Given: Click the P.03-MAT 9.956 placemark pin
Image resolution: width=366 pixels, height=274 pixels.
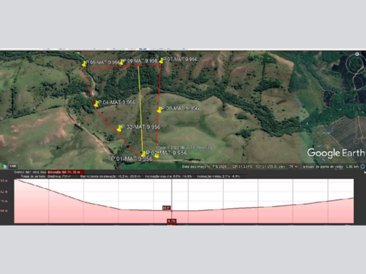Looking at the screenshot, I should pos(119,128).
